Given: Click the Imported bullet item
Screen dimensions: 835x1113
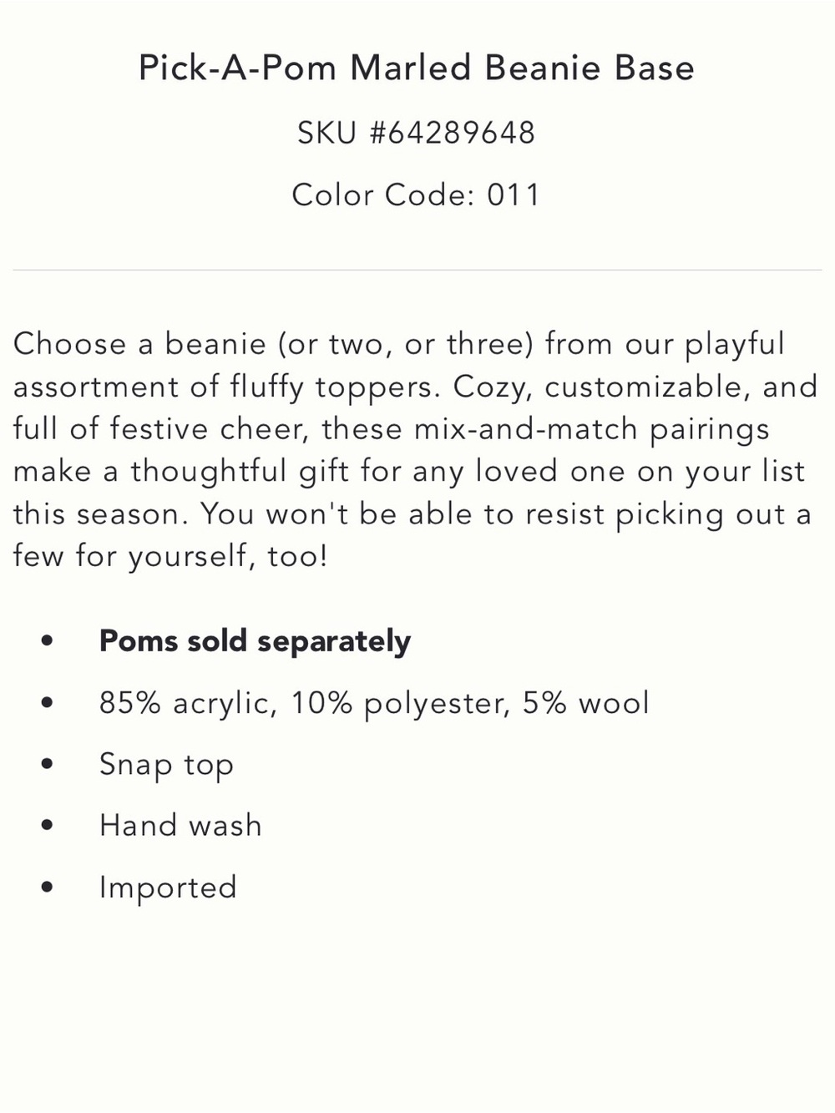Looking at the screenshot, I should [x=168, y=888].
